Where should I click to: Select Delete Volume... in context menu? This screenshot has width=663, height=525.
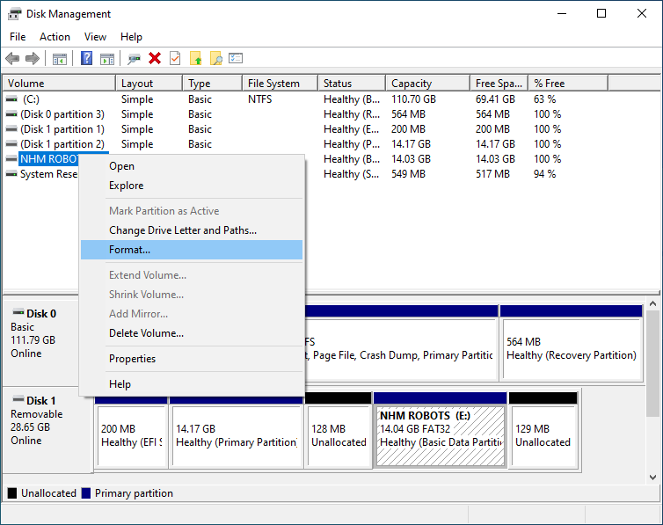(192, 333)
